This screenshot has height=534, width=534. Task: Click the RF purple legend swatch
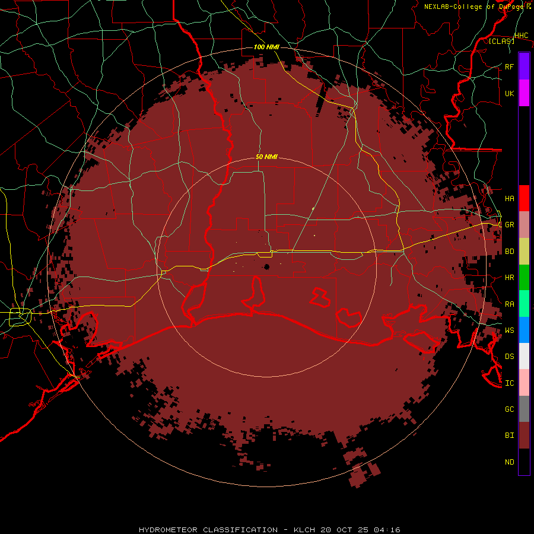click(x=524, y=66)
